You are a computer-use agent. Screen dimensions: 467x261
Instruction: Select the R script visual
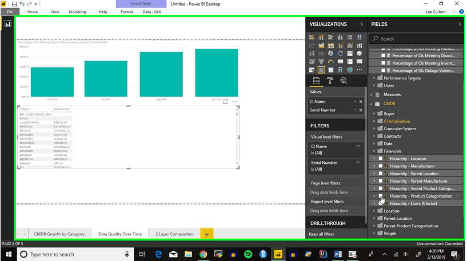tap(340, 70)
